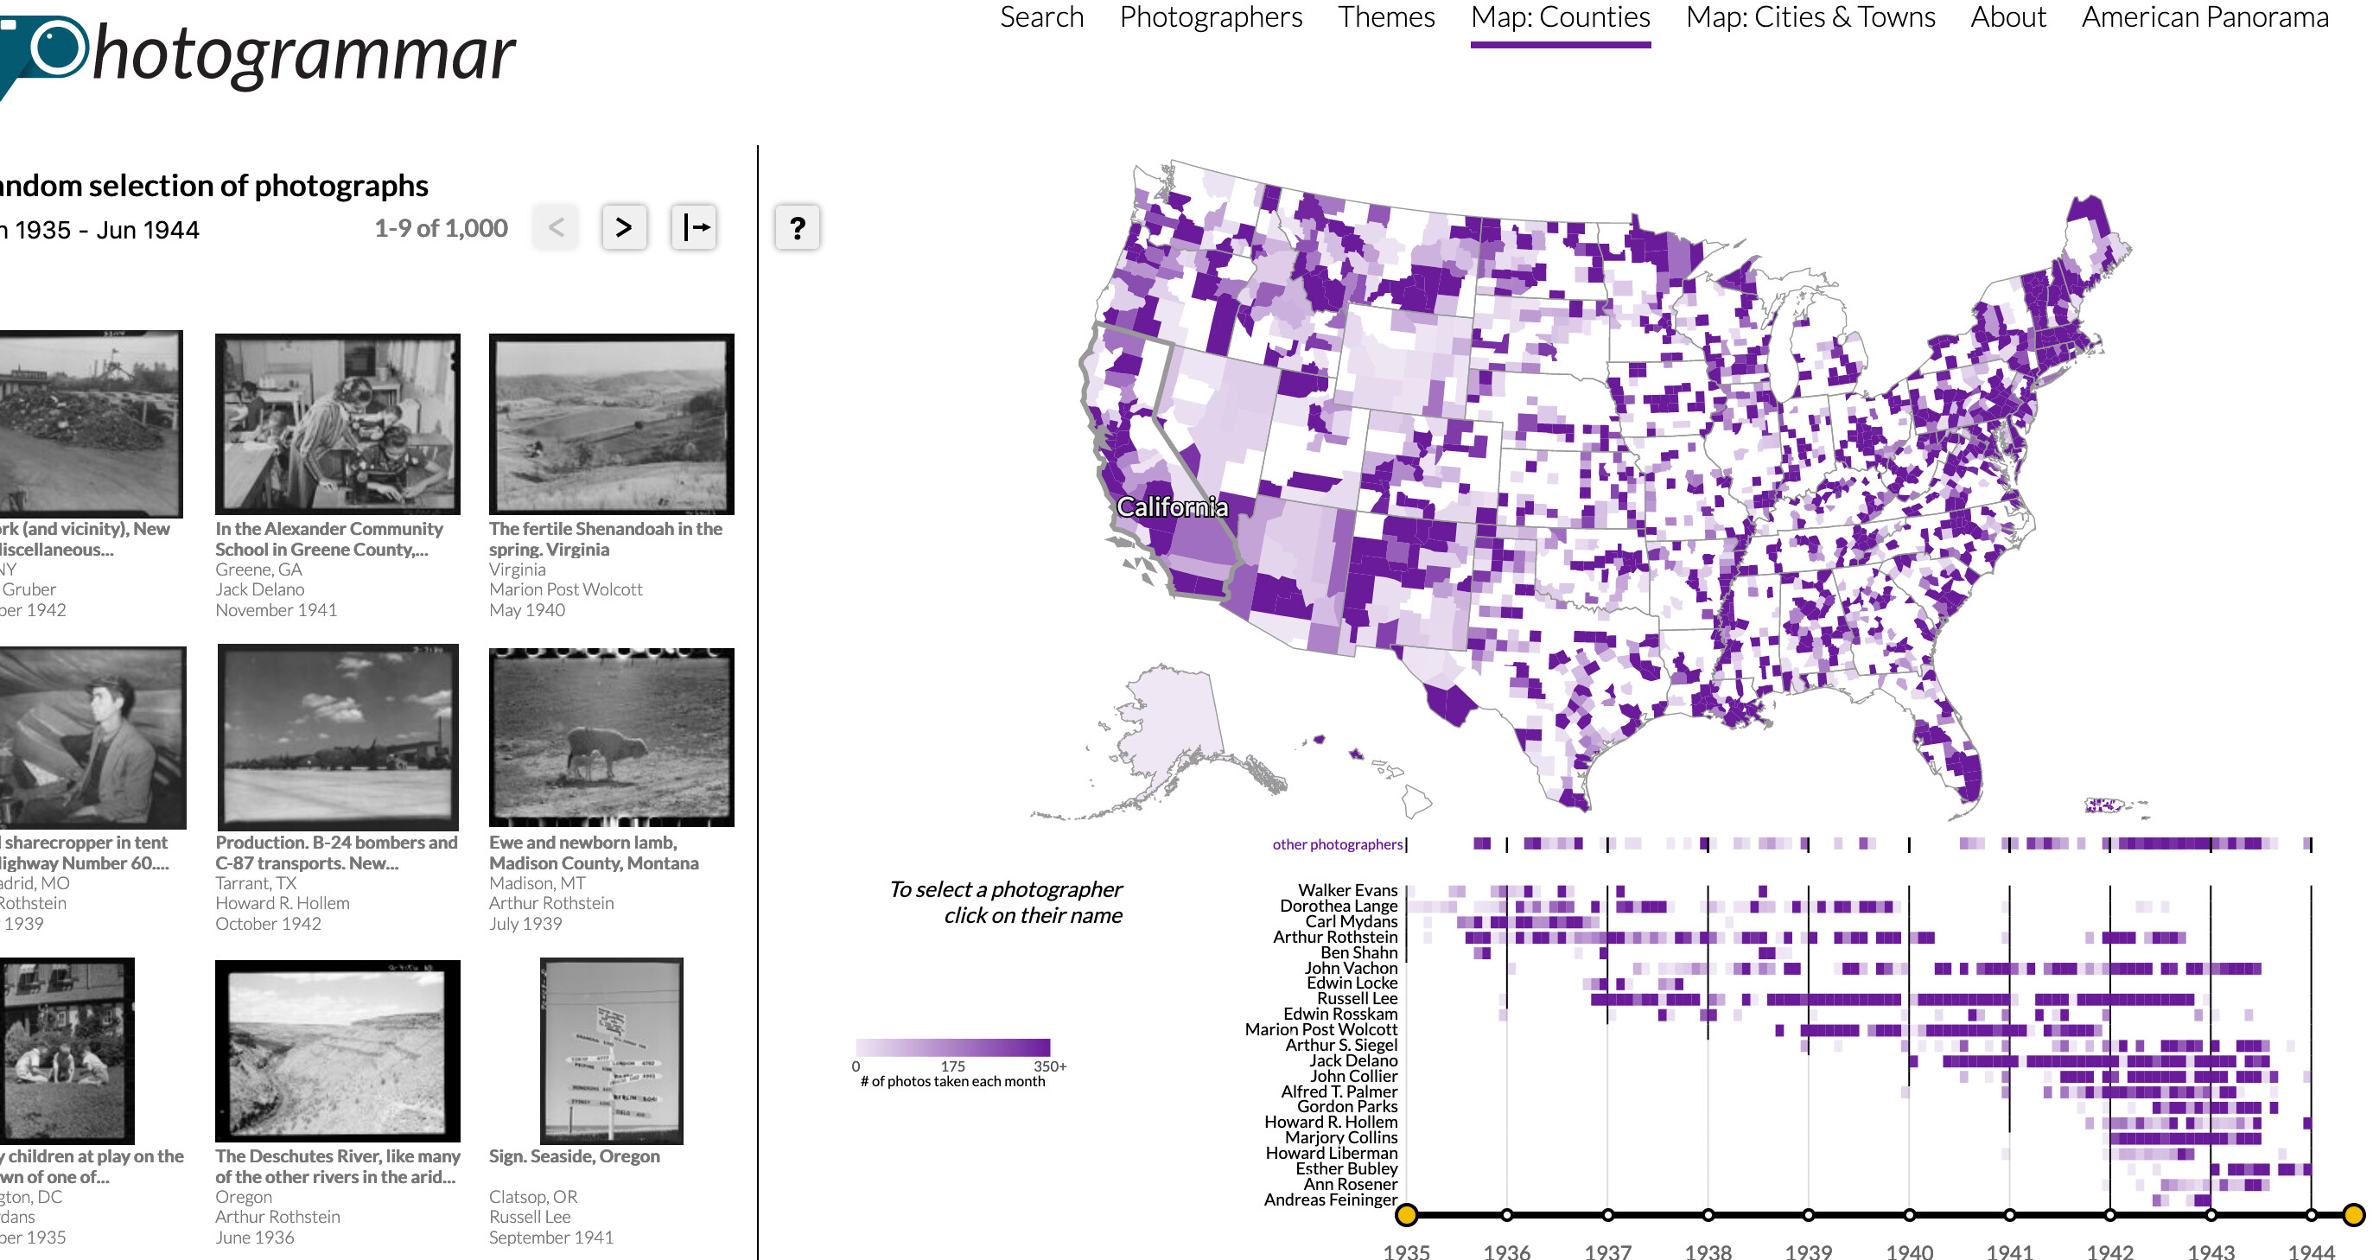
Task: Go to next page of photographs
Action: (x=624, y=227)
